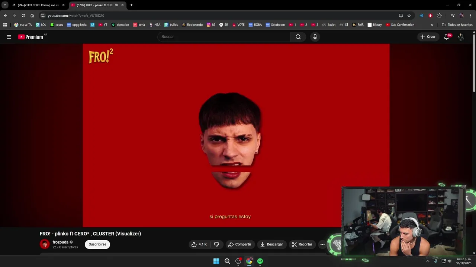This screenshot has width=476, height=267.
Task: Click the Buscar search field
Action: click(224, 37)
